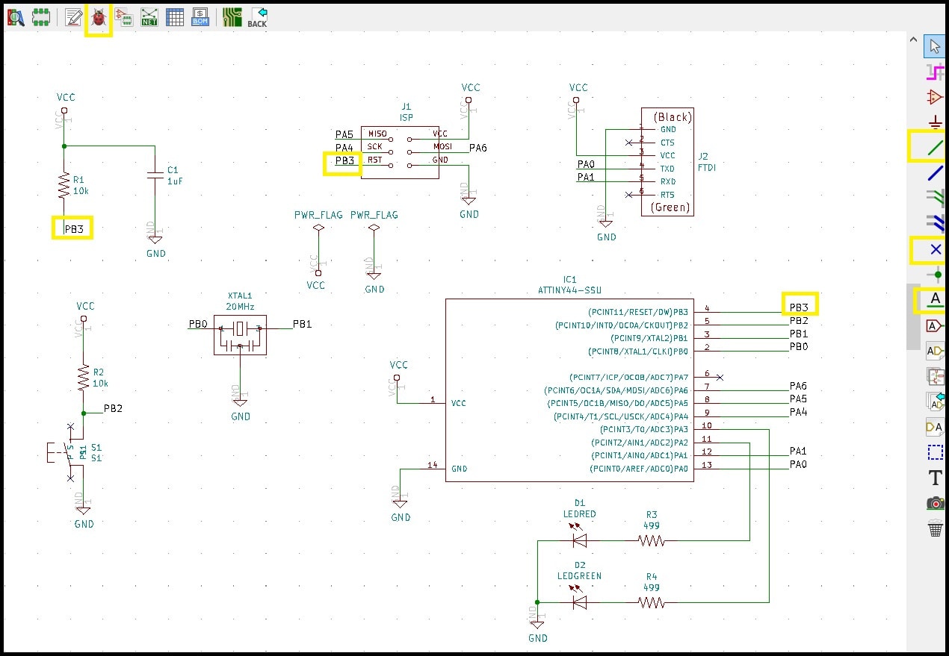The image size is (949, 656).
Task: Select the IC1 ATTINY44-SSU chip body
Action: tap(569, 390)
